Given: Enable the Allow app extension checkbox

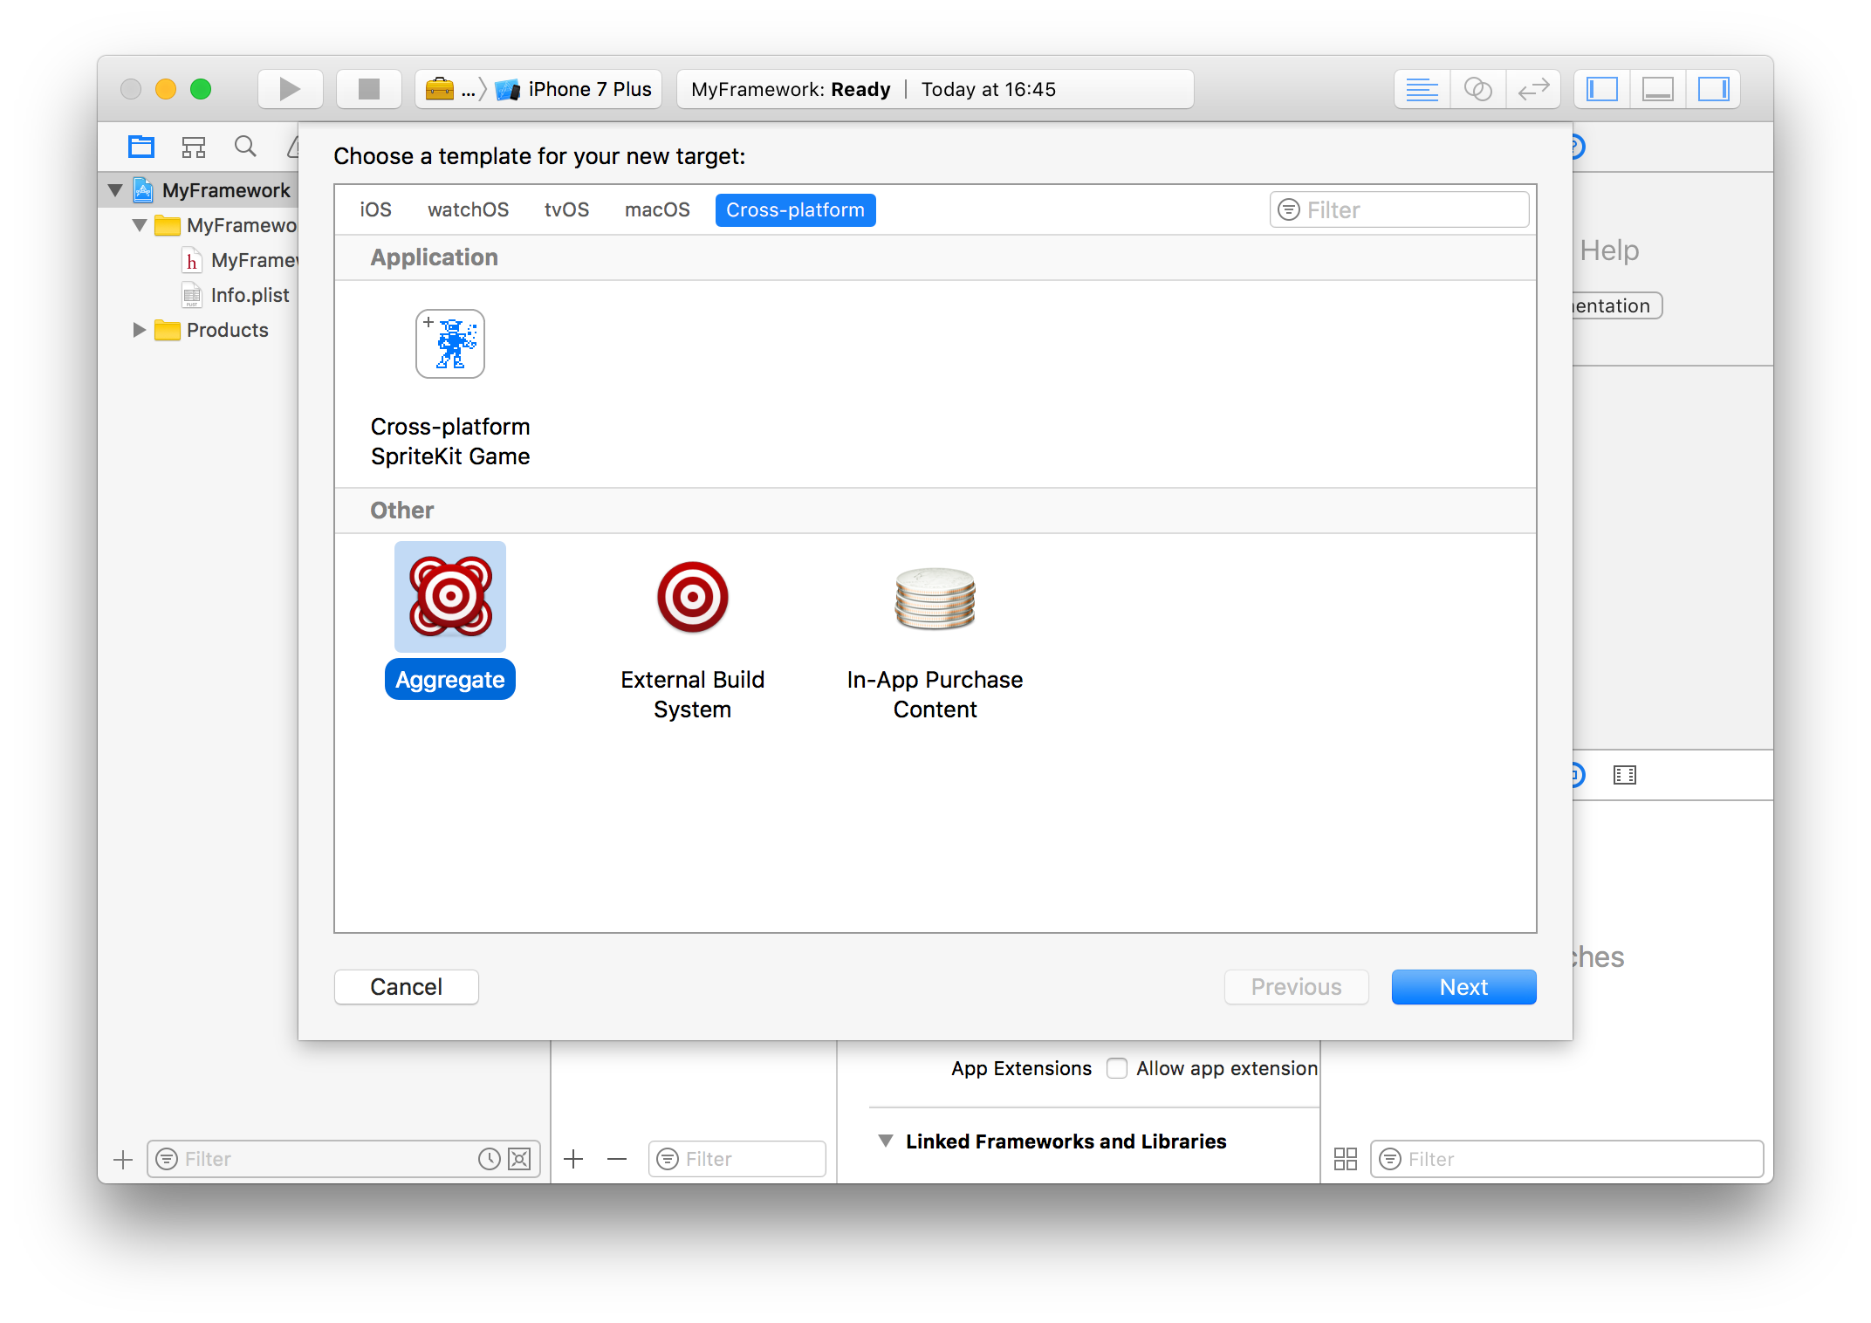Looking at the screenshot, I should (x=1117, y=1067).
